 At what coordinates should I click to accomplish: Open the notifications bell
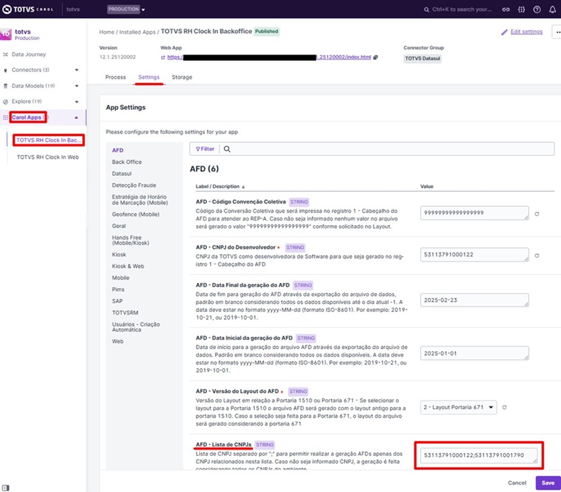tap(553, 9)
